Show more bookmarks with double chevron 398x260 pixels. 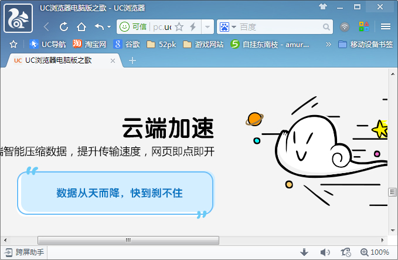(x=328, y=45)
